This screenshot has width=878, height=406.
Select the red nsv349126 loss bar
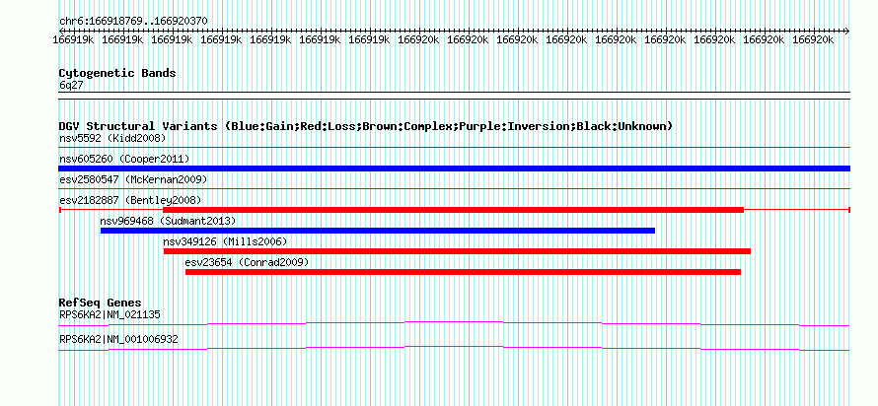[x=457, y=251]
